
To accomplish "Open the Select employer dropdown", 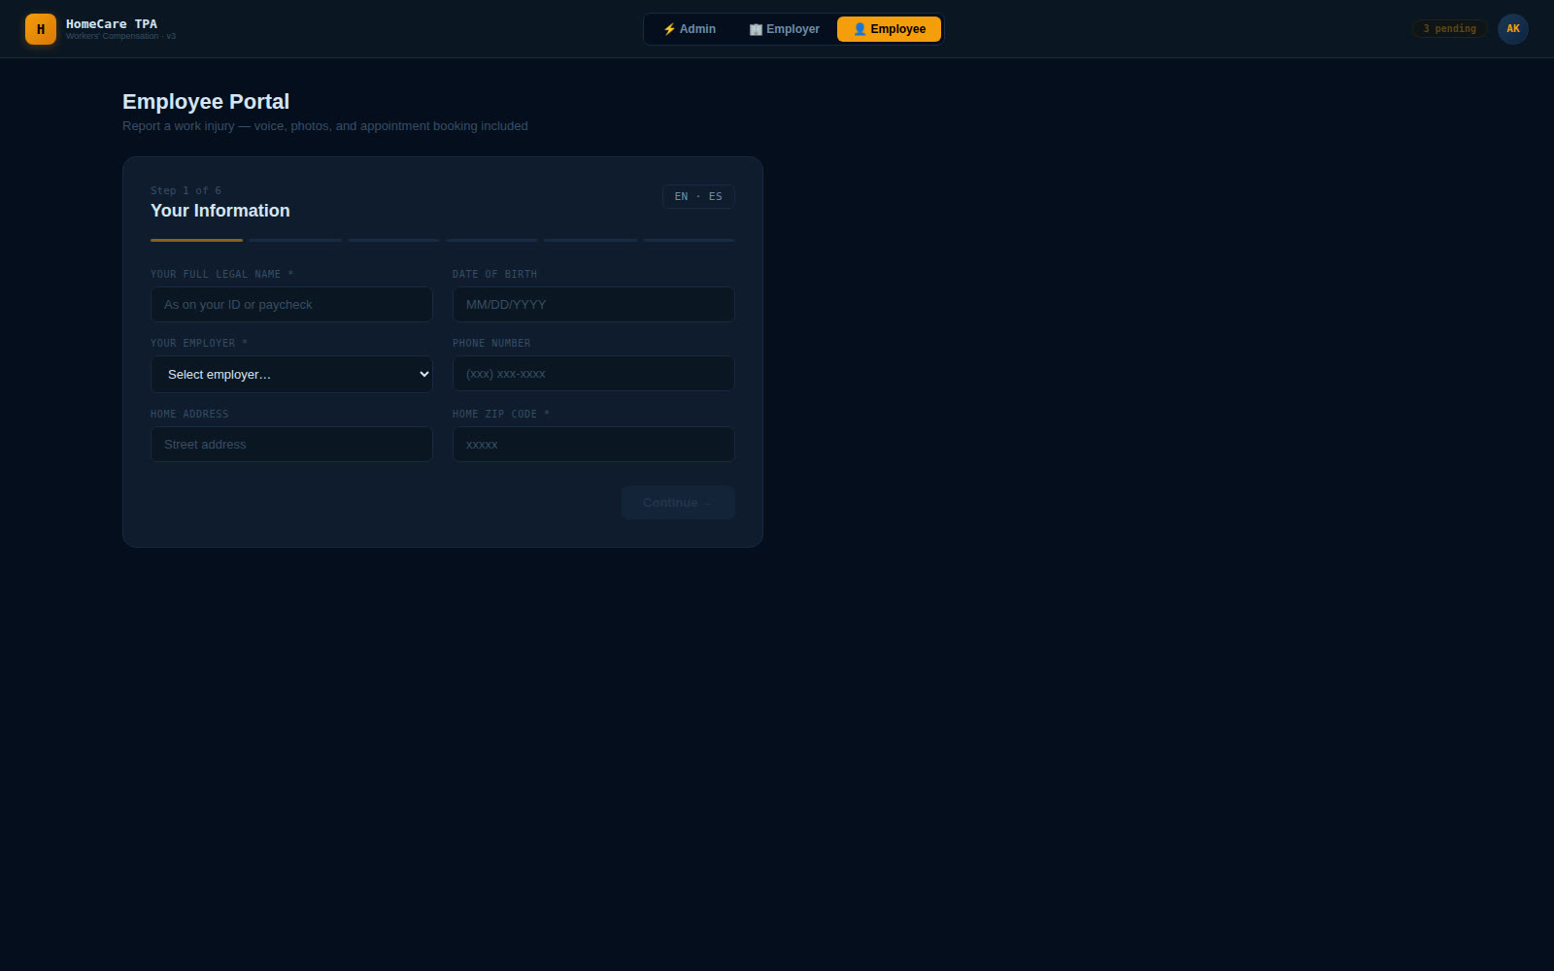I will [291, 374].
